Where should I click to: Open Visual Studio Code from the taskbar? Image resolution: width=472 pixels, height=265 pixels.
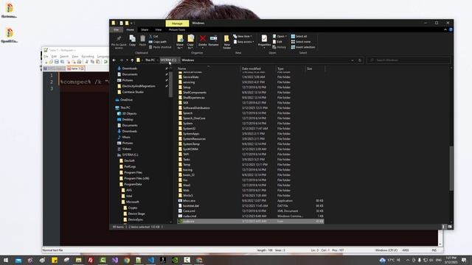(x=150, y=260)
